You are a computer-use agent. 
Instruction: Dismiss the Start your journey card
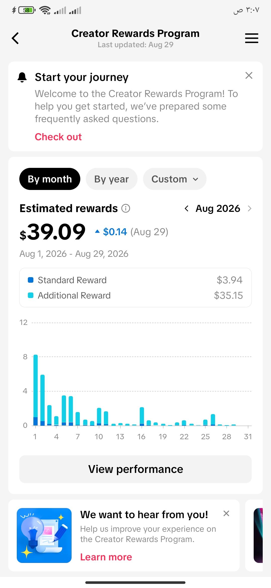tap(249, 75)
